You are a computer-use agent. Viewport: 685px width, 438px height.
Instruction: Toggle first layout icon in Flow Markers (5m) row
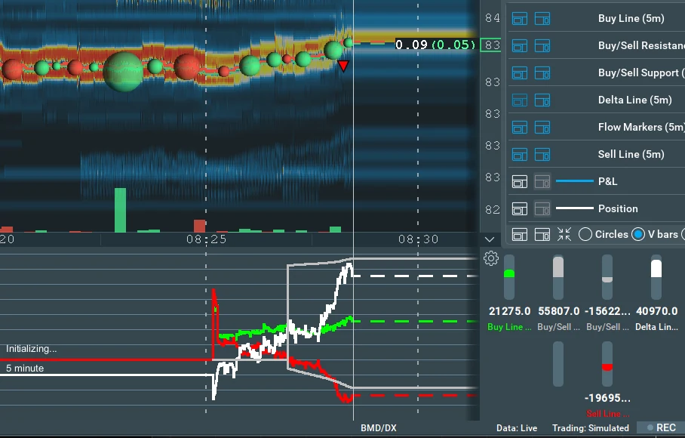520,127
